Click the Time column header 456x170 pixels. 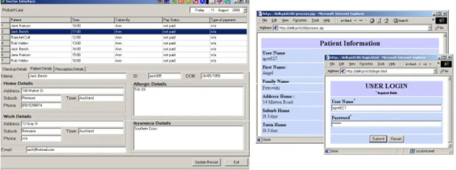tap(93, 20)
